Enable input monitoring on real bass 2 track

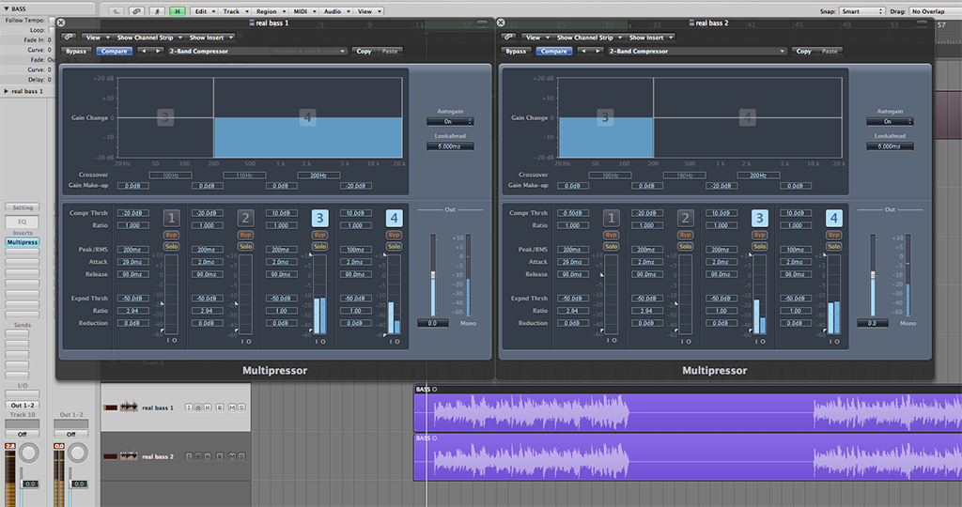click(189, 456)
